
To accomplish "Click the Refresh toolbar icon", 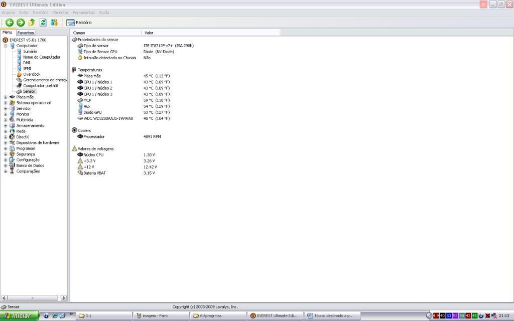I will pyautogui.click(x=43, y=22).
